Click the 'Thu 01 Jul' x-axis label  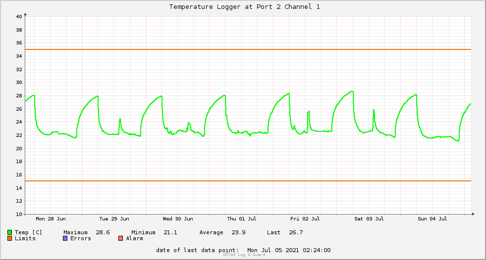tap(241, 219)
